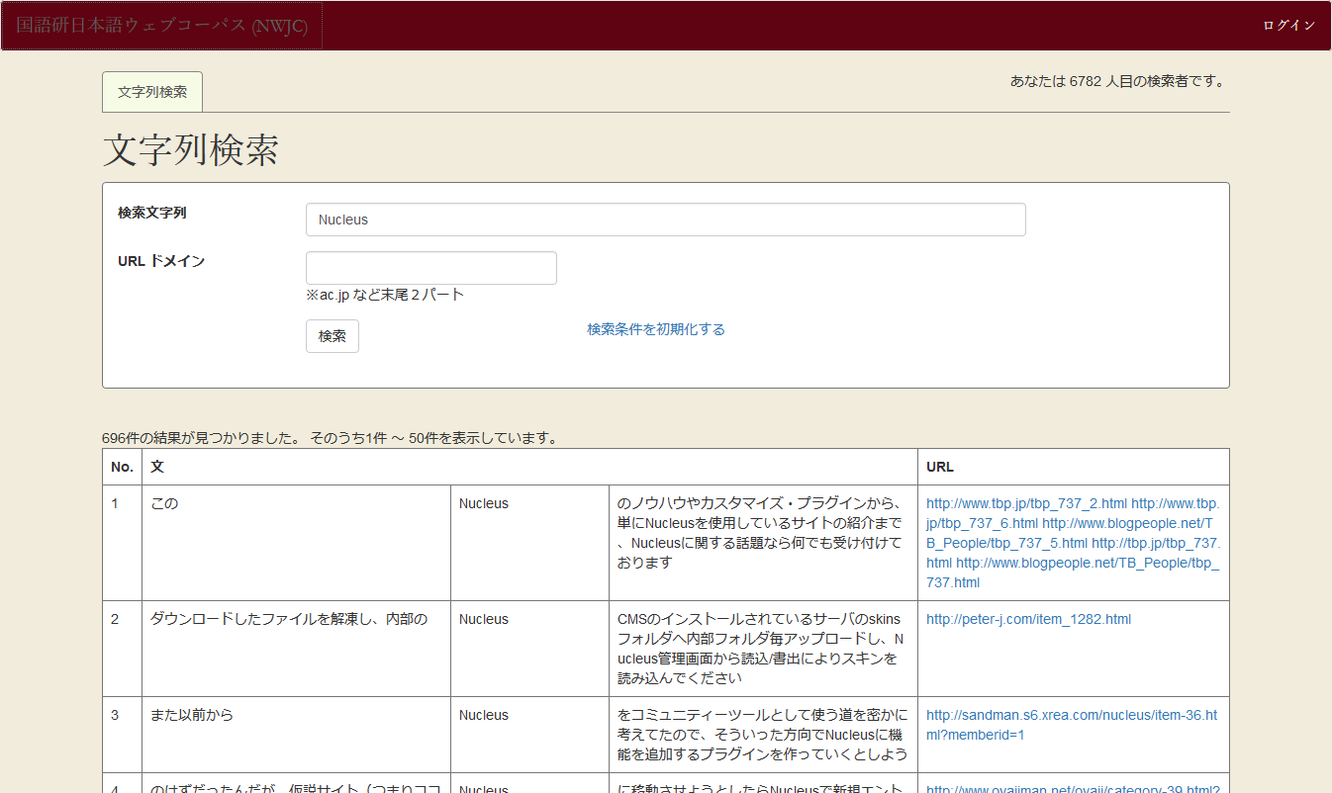
Task: Click the result count text showing 696件
Action: pos(329,438)
